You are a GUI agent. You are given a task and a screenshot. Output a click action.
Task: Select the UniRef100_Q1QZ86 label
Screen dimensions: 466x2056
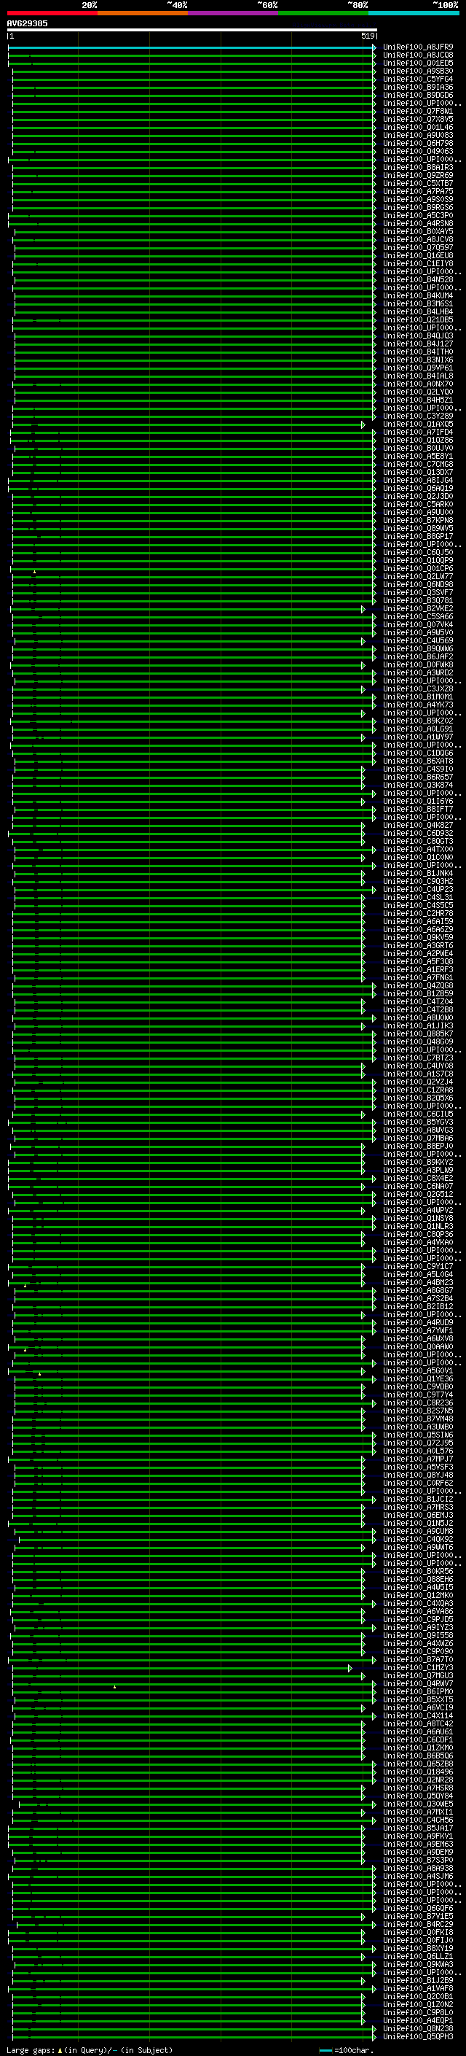pyautogui.click(x=418, y=440)
